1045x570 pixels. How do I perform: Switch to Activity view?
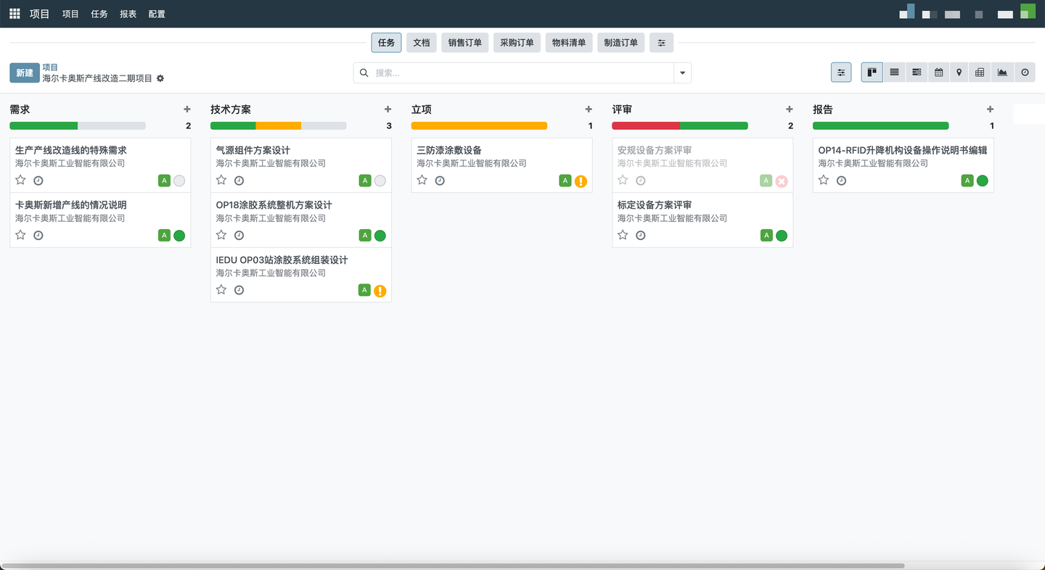pos(1025,73)
